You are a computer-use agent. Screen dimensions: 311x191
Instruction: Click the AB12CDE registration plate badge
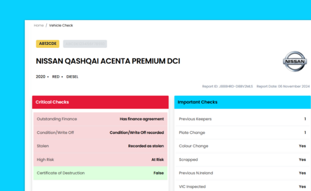tap(48, 44)
